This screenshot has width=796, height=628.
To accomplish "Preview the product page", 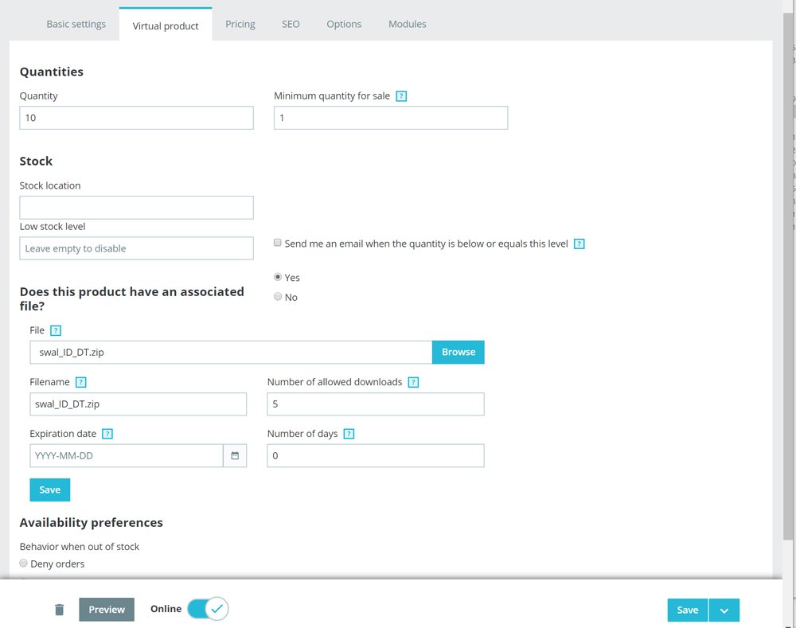I will tap(107, 609).
